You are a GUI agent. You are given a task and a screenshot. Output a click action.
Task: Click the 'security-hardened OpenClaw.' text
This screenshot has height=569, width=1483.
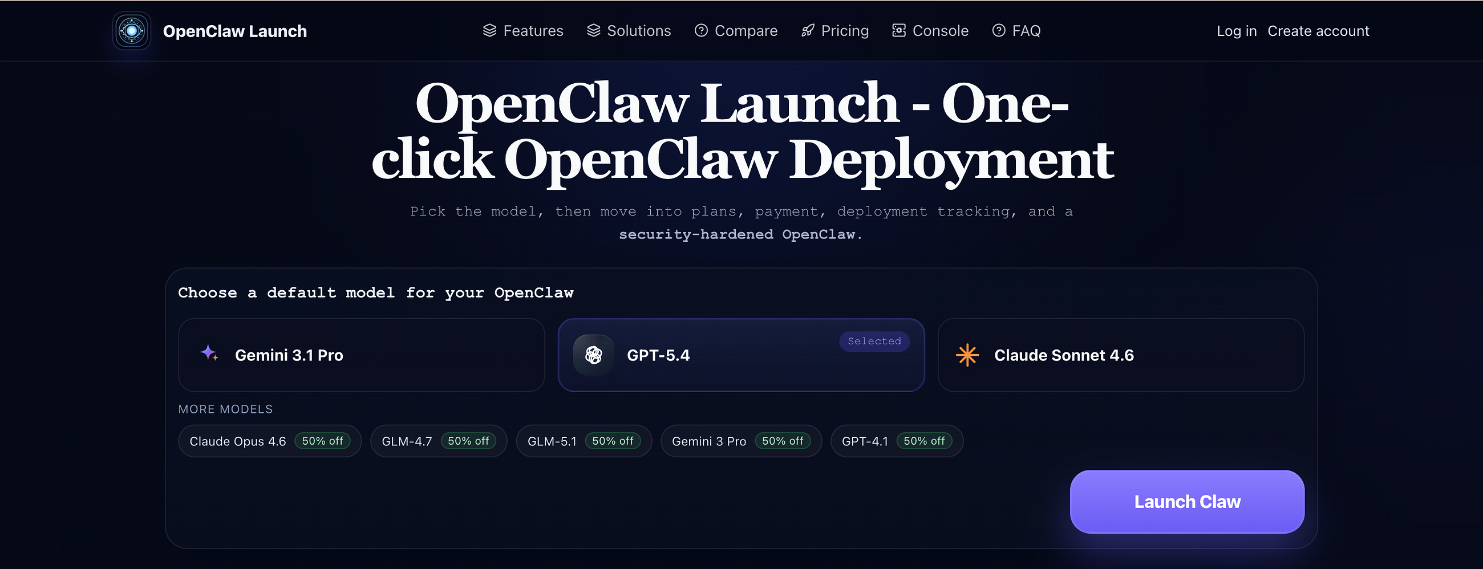click(740, 235)
